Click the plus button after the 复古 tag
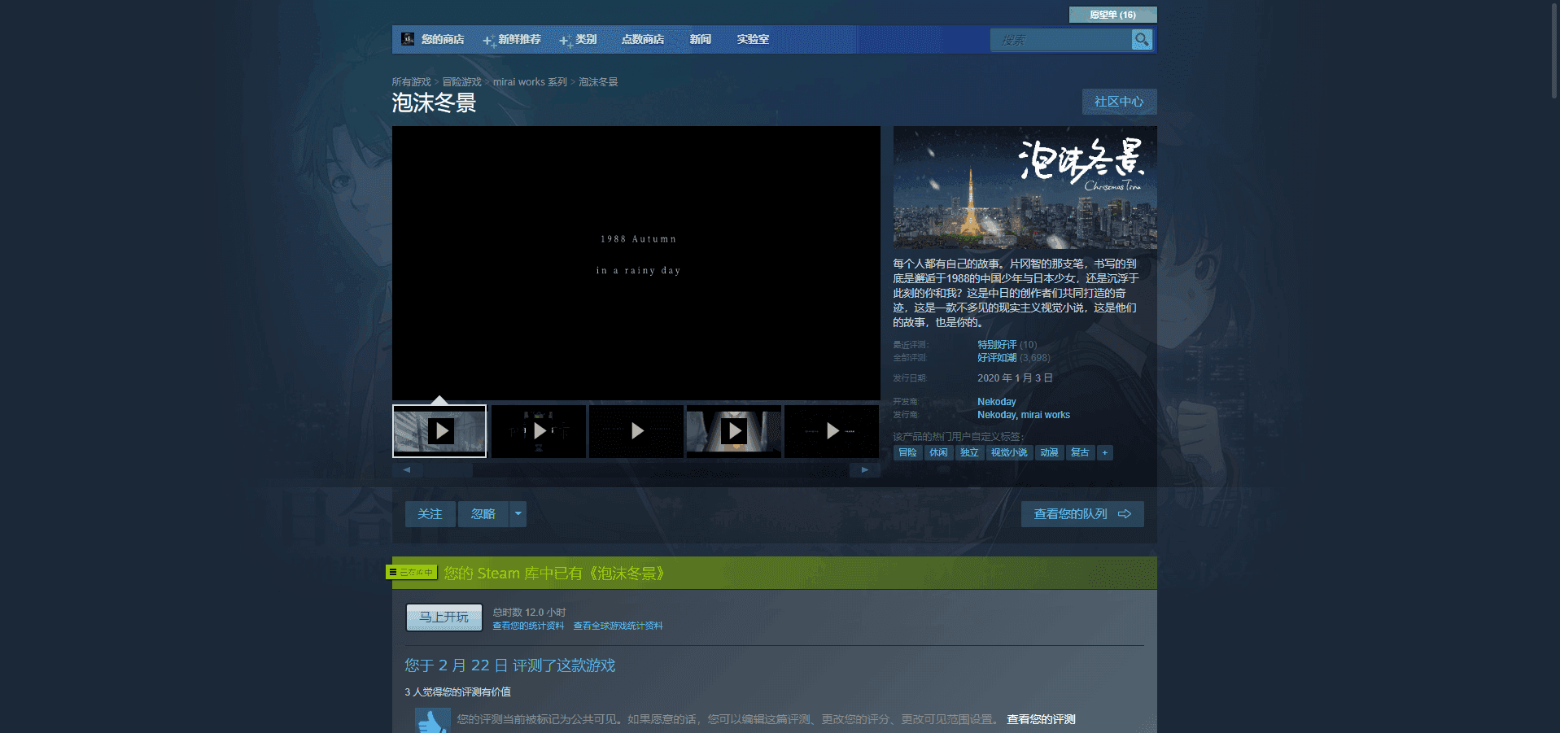This screenshot has width=1560, height=733. 1104,452
